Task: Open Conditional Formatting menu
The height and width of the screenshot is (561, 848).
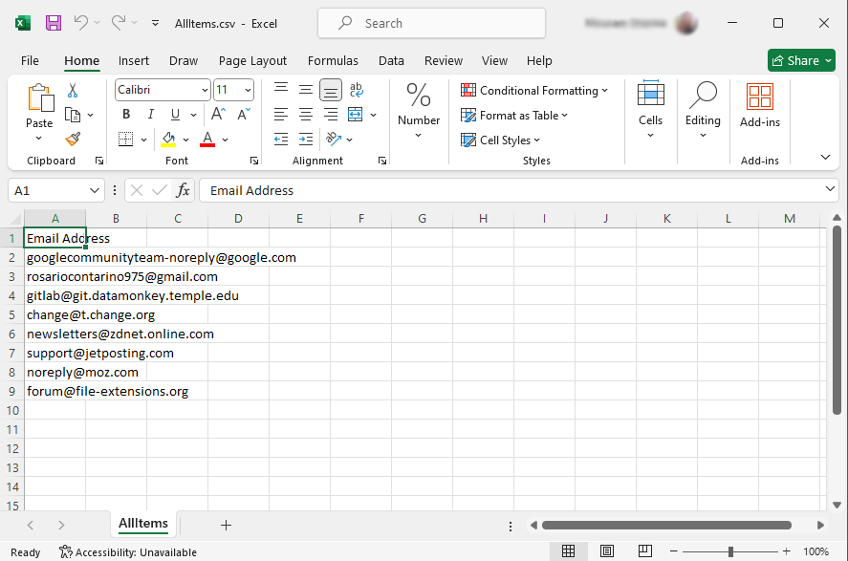Action: click(x=534, y=90)
